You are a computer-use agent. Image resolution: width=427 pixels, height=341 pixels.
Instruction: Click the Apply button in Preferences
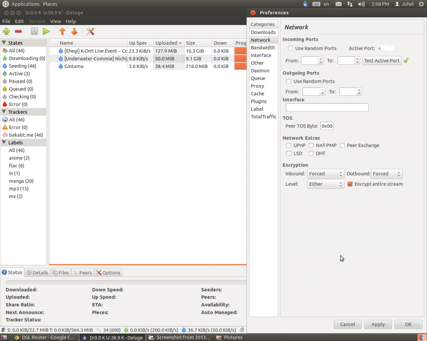point(378,324)
